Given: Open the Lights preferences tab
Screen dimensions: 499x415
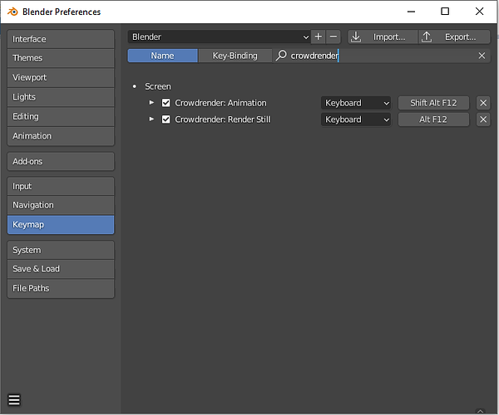Looking at the screenshot, I should (61, 97).
